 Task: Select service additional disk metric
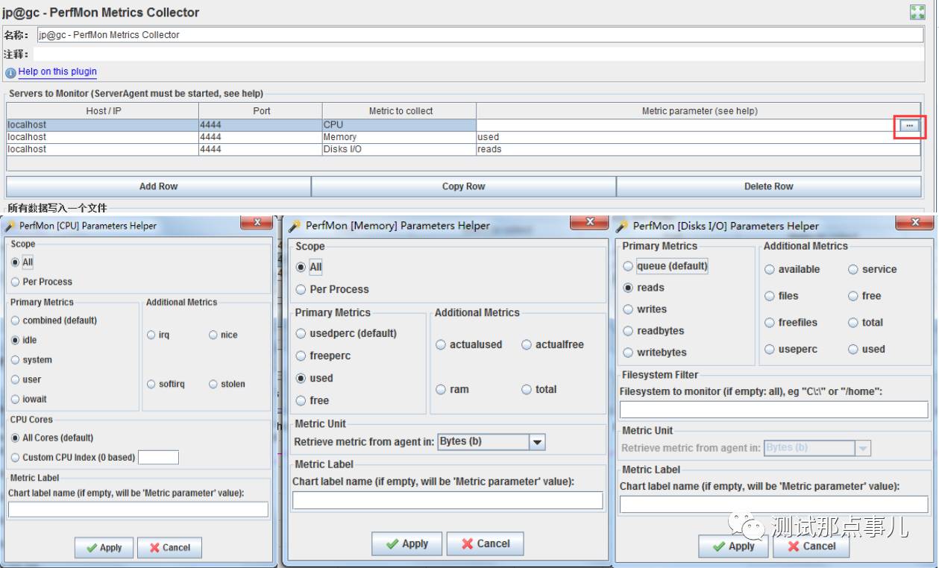(x=873, y=270)
